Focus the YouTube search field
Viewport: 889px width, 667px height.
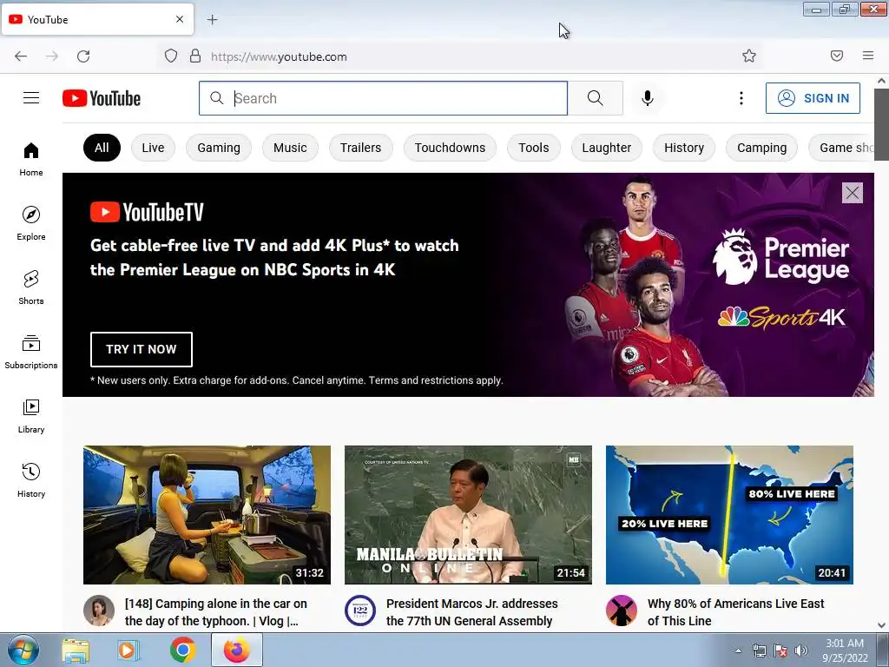point(383,98)
